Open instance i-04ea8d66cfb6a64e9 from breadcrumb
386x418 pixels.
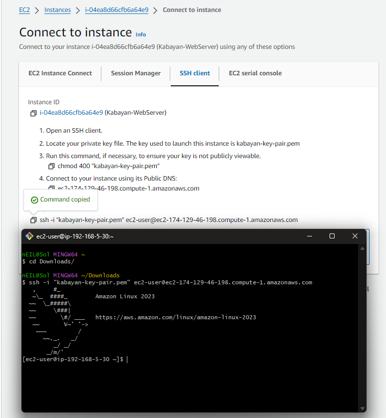coord(116,9)
